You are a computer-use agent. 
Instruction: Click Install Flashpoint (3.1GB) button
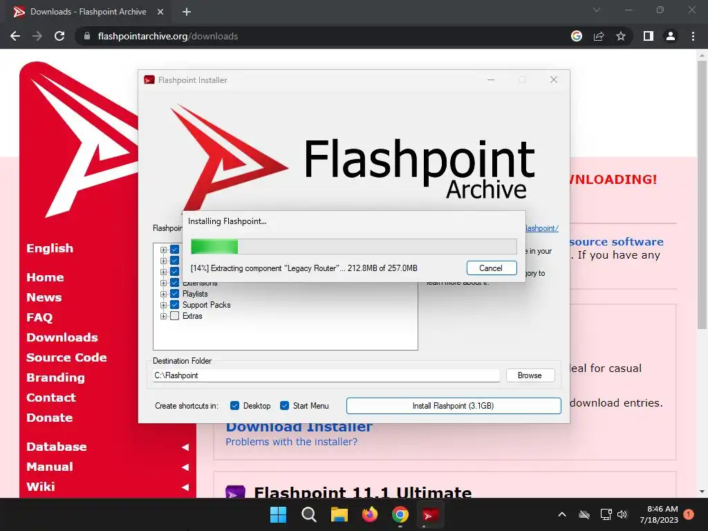coord(454,405)
